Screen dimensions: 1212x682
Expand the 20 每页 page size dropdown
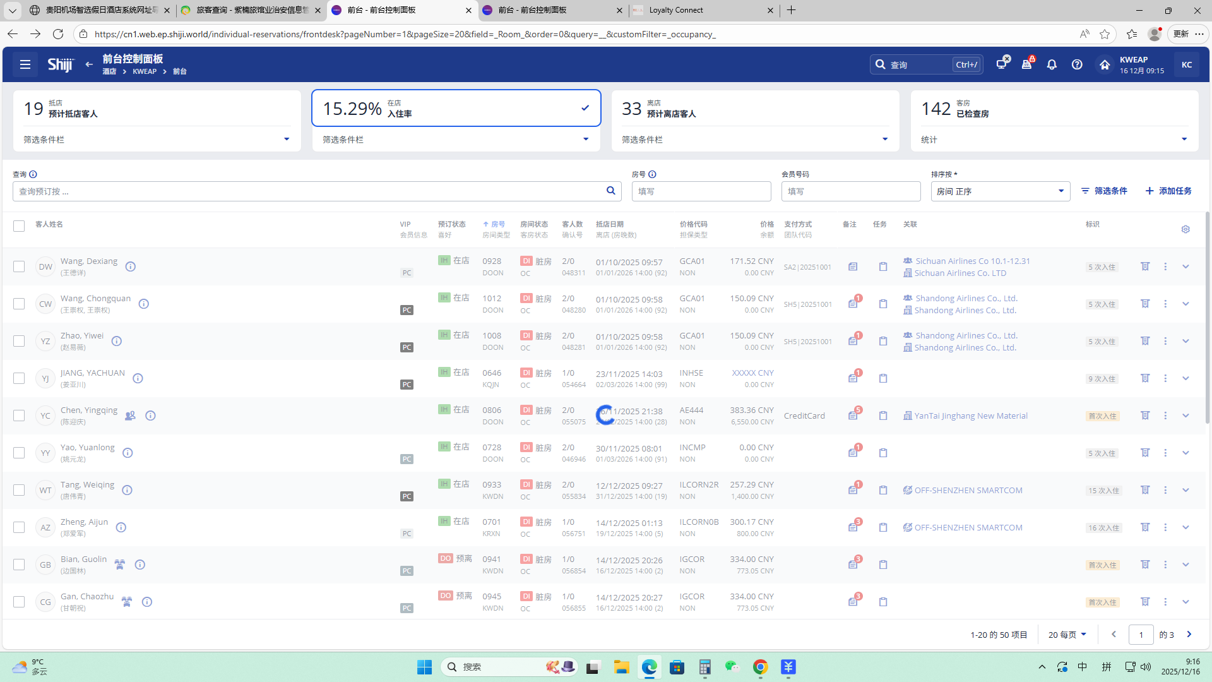pyautogui.click(x=1067, y=635)
